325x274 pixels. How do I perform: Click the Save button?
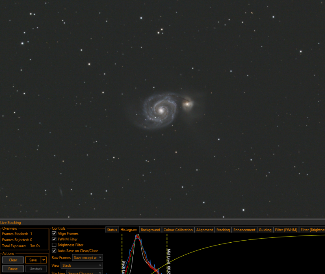33,260
